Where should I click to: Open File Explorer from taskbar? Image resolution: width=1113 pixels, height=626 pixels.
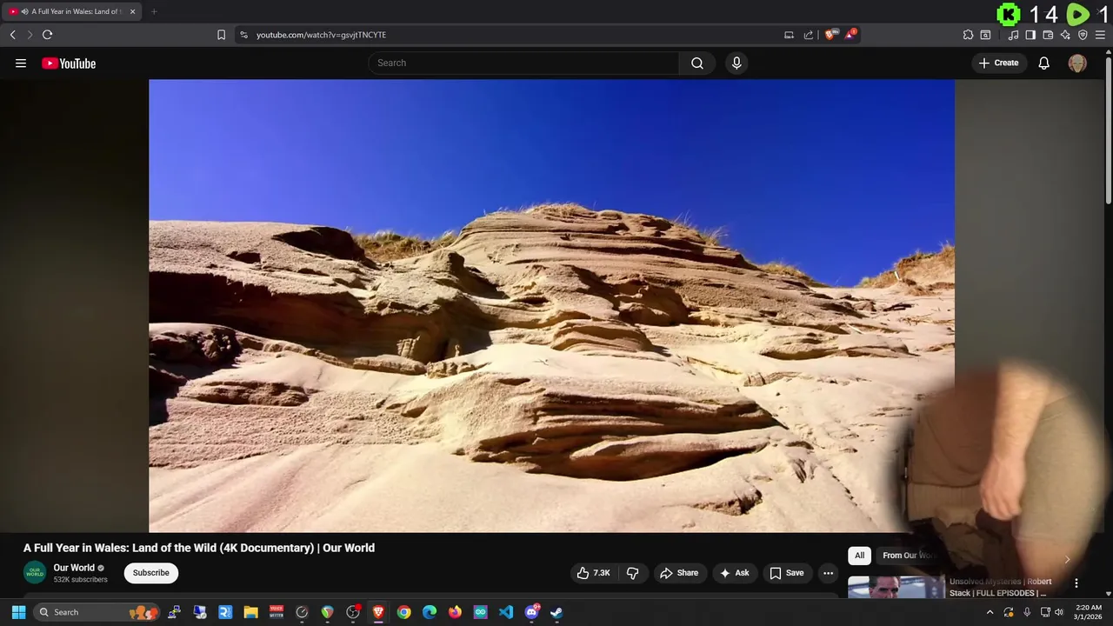(x=250, y=612)
